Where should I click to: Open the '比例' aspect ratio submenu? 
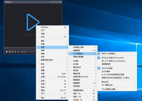pyautogui.click(x=53, y=67)
